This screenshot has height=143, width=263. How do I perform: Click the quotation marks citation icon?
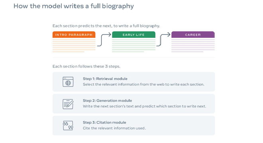pos(68,126)
